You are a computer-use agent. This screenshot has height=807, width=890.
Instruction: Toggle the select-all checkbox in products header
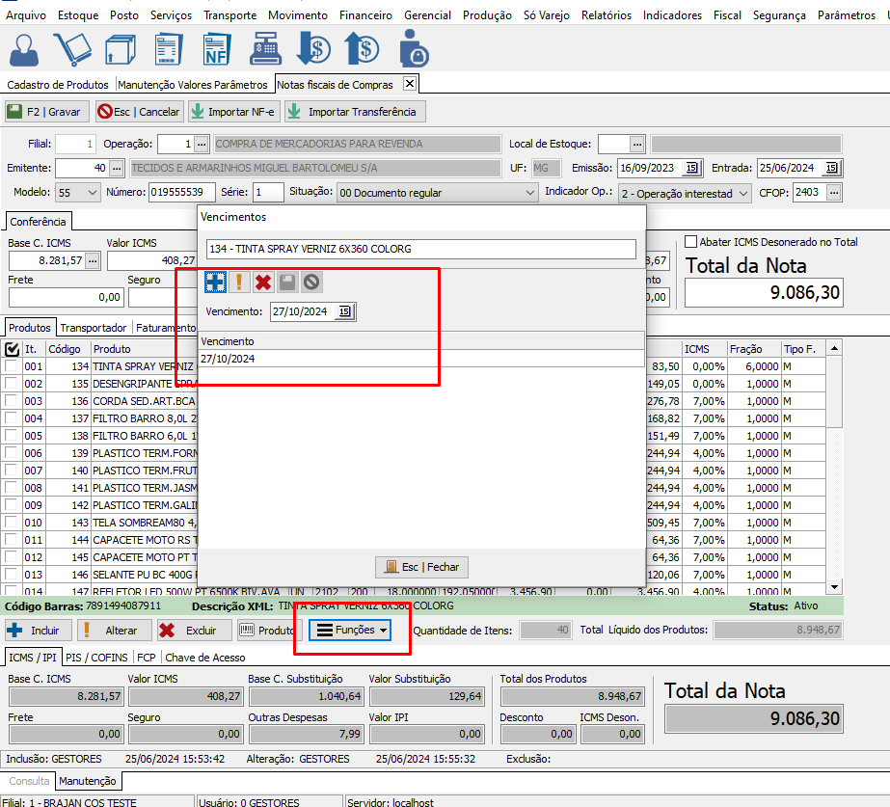pyautogui.click(x=13, y=349)
